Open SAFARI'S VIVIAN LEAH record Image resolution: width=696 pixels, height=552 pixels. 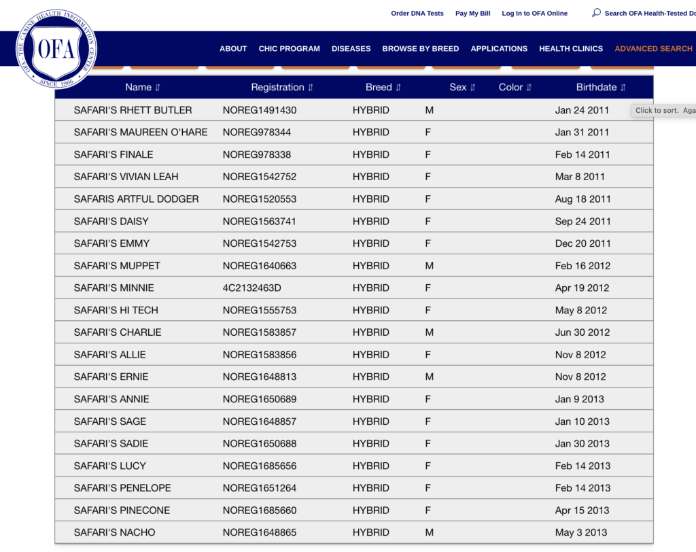(x=126, y=177)
